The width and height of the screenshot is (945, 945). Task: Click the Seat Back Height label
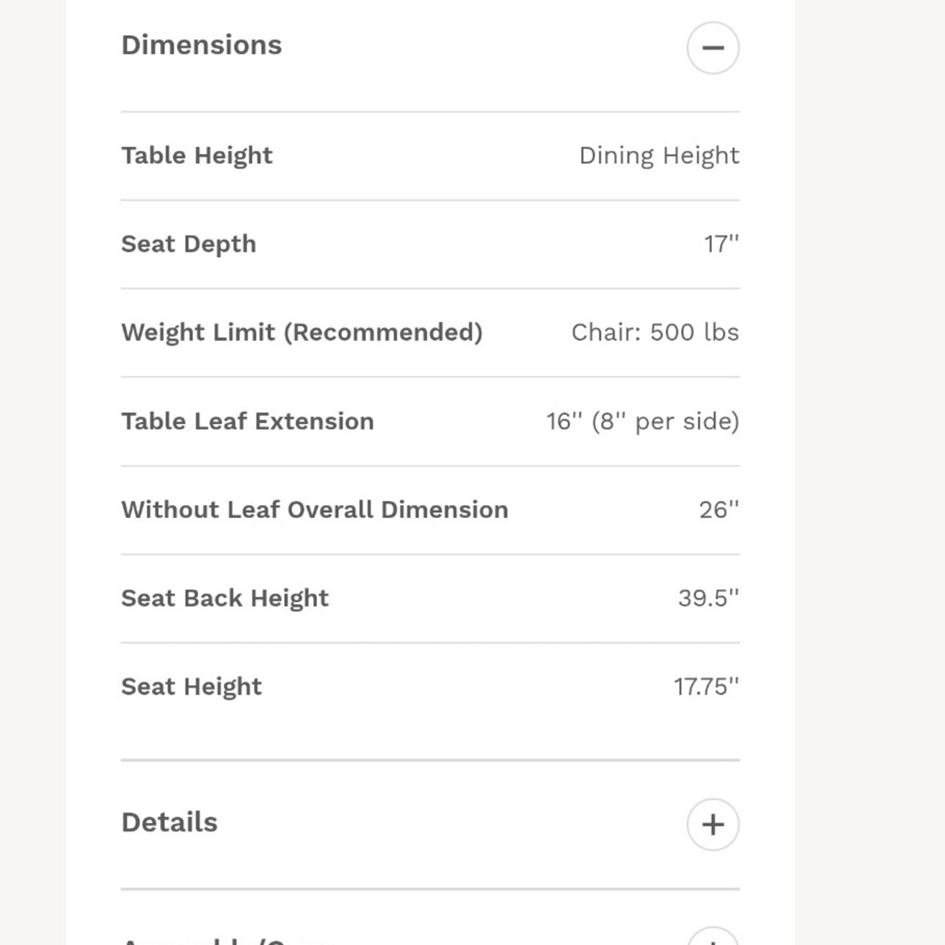pos(225,598)
